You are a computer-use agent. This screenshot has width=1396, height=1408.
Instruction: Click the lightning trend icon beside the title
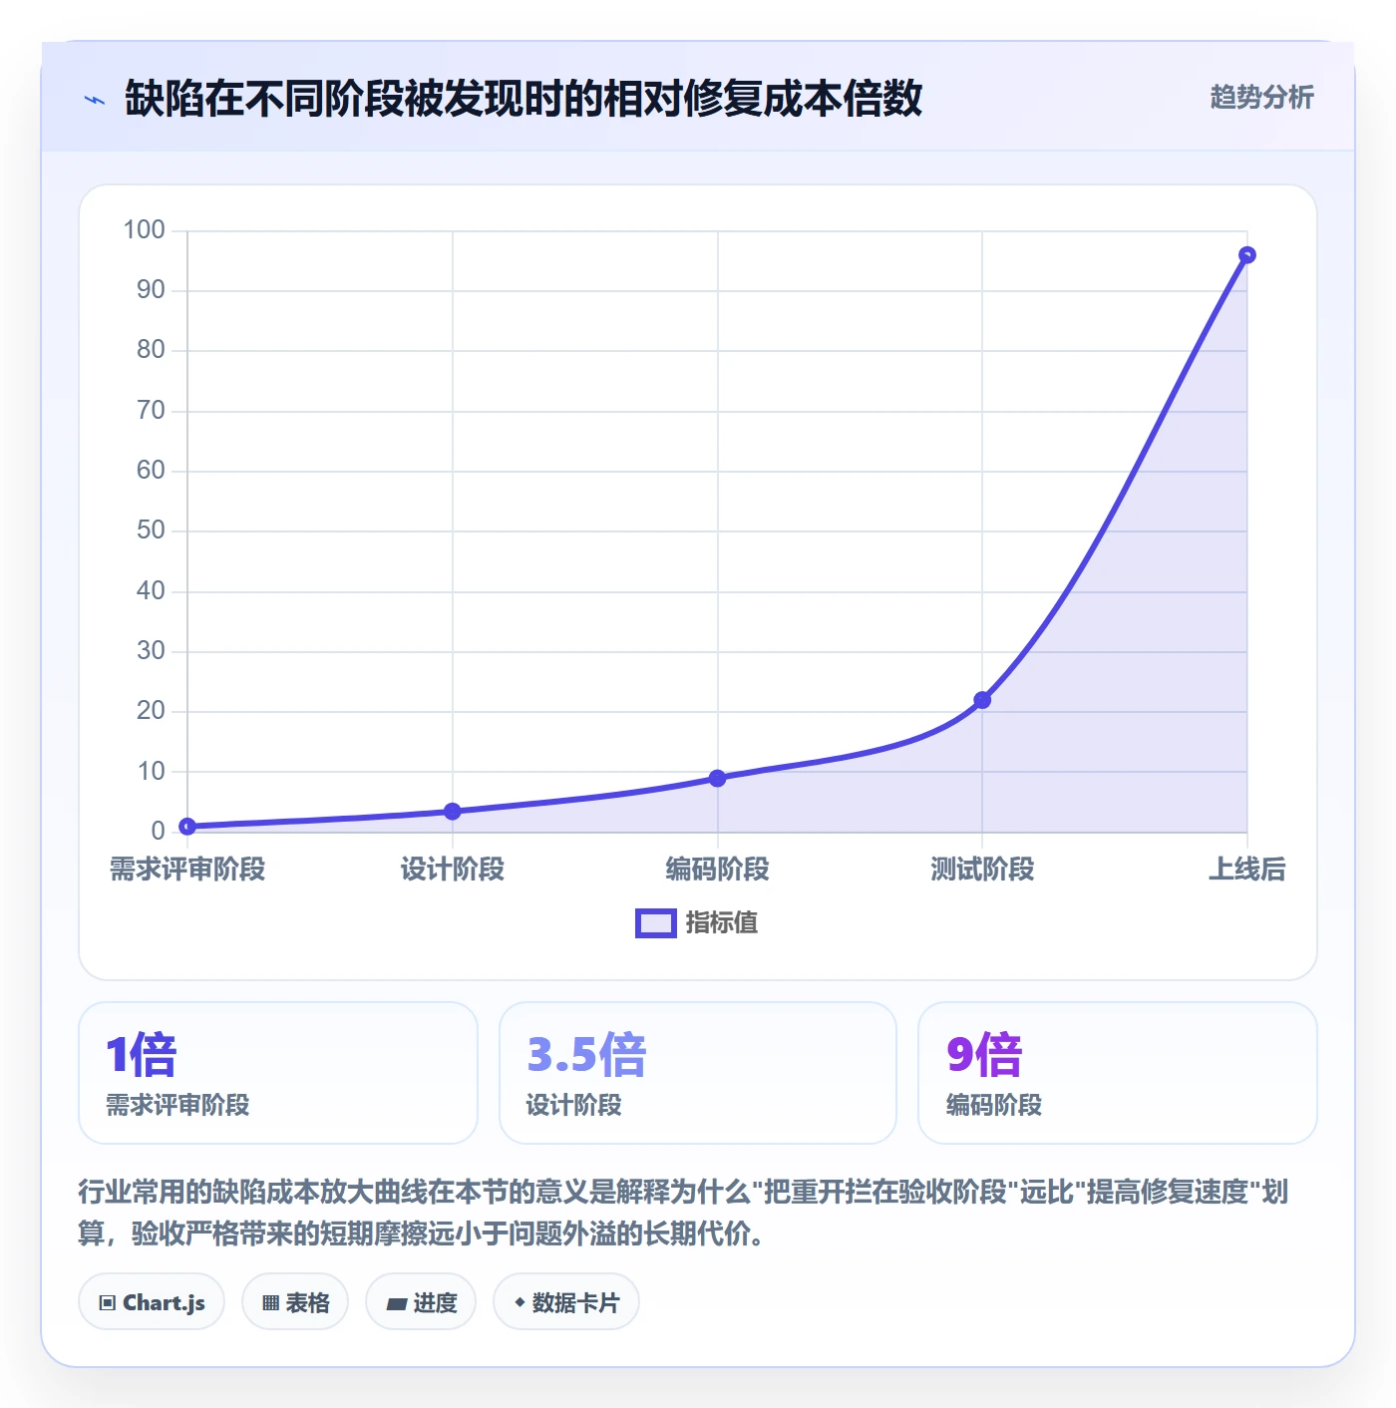coord(95,100)
